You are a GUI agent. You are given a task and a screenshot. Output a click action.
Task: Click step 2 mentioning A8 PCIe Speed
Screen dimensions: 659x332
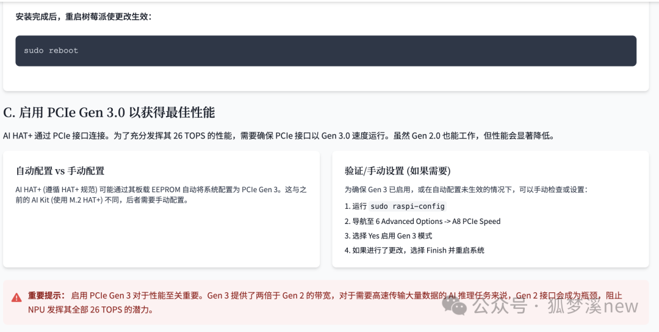422,221
